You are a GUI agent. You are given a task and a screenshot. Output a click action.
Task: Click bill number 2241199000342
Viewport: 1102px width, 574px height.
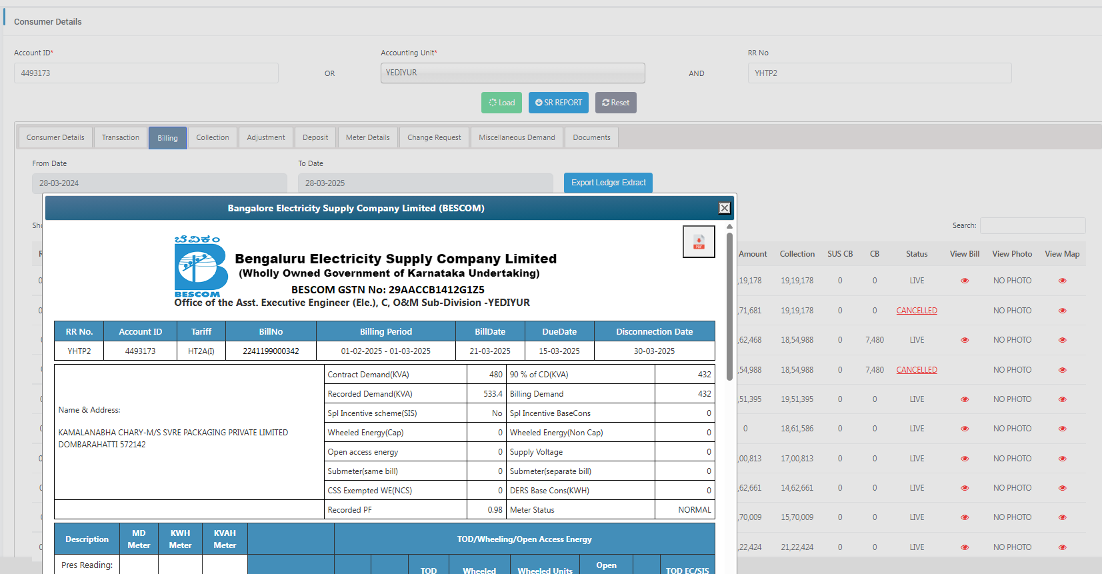coord(271,351)
